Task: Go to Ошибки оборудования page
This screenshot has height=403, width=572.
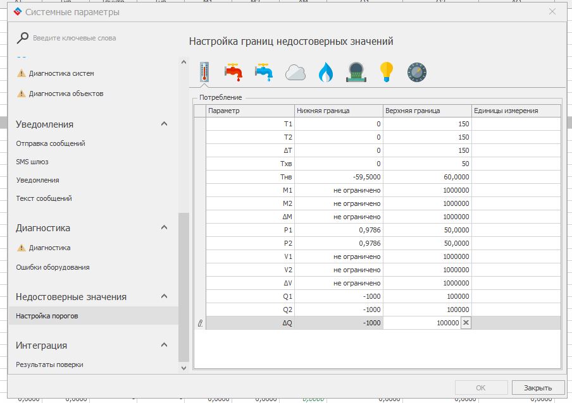Action: pos(53,267)
